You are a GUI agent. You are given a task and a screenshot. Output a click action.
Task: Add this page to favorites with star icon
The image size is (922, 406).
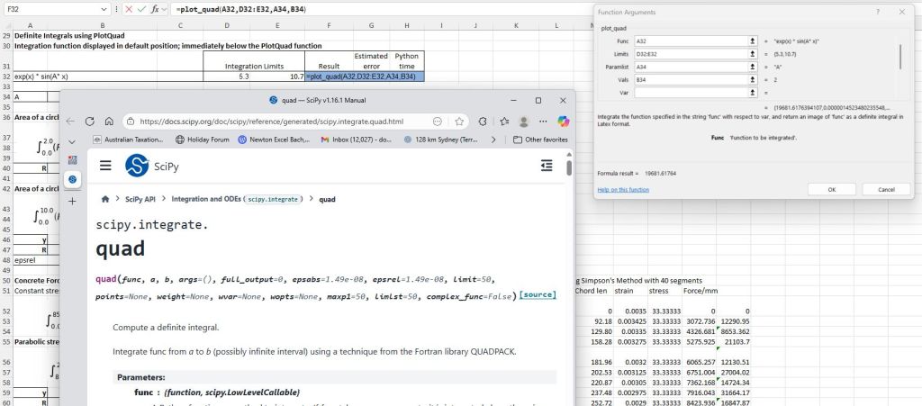pyautogui.click(x=460, y=121)
